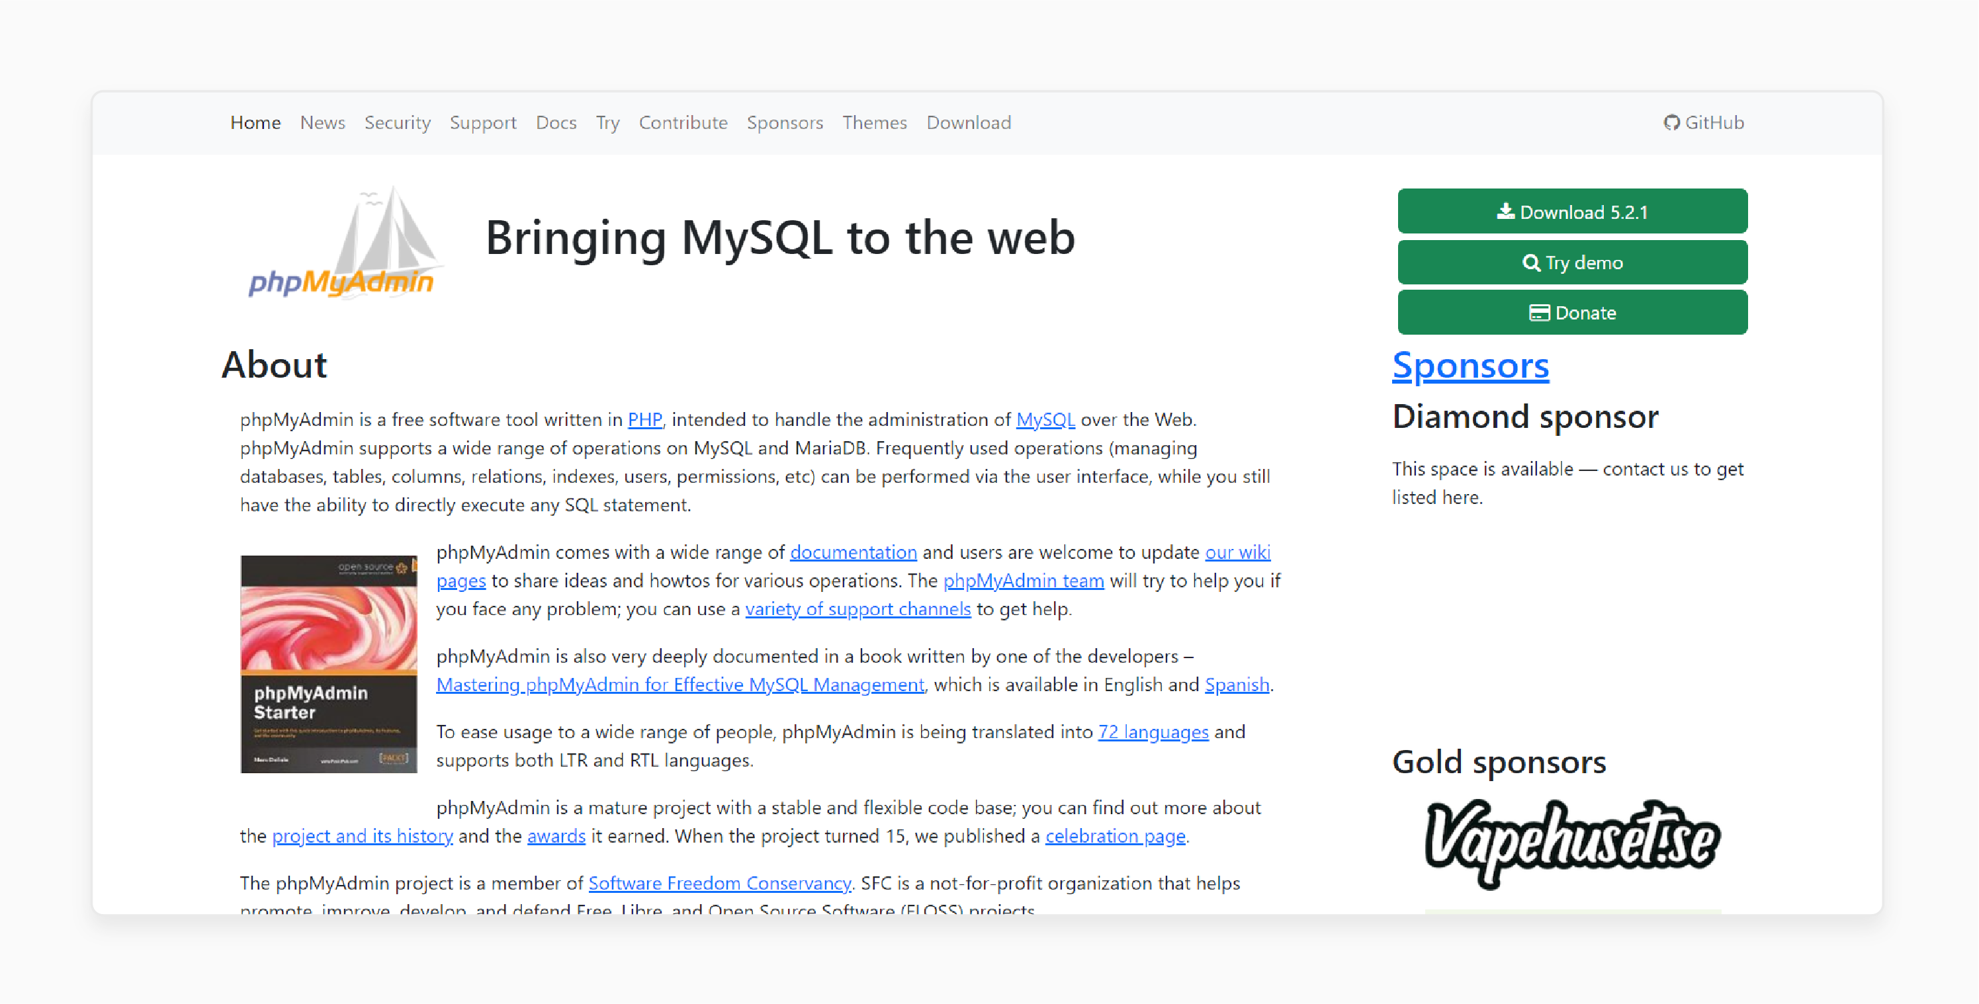
Task: Click the Try demo button
Action: [1573, 263]
